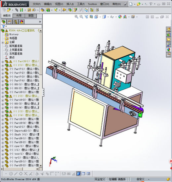Switch to the ConfigurationManager tab icon
Screen dimensions: 172x182
(x=16, y=22)
